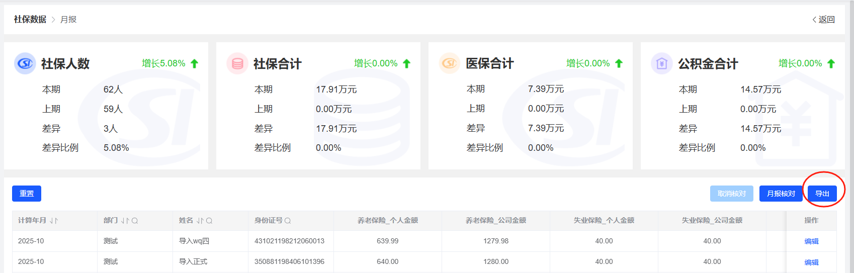The image size is (854, 273).
Task: Click 本期 value 17.91万元 in 社保合计
Action: coord(336,89)
